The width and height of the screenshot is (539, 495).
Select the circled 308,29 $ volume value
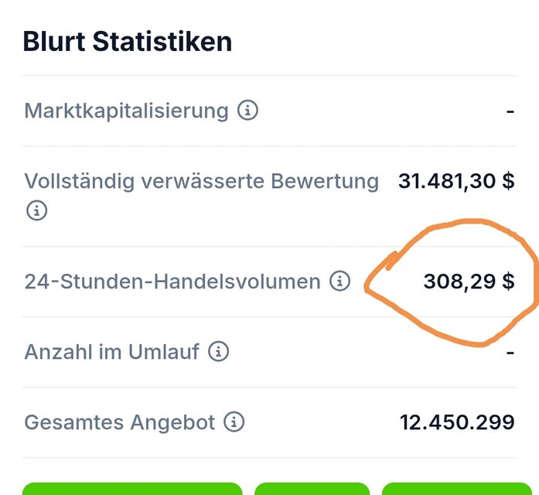click(469, 282)
